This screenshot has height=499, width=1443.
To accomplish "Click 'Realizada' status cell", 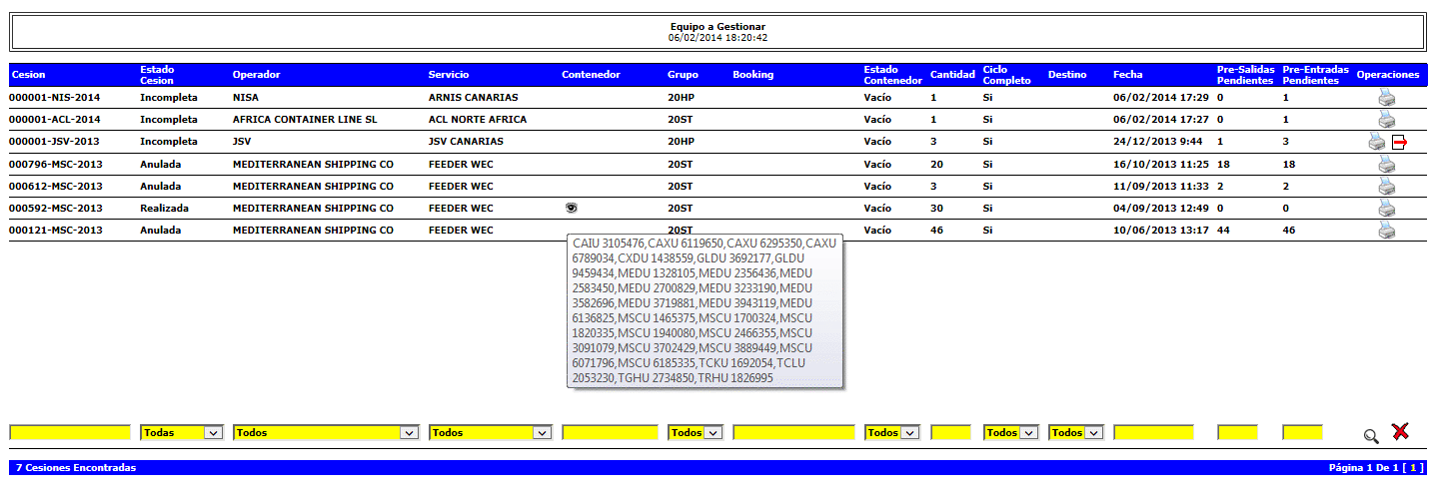I will pos(164,208).
